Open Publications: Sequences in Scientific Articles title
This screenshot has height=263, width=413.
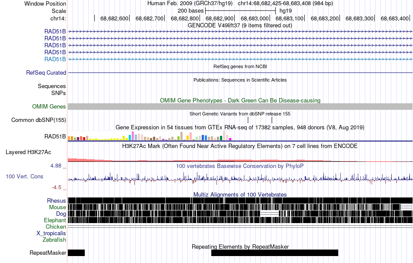coord(240,80)
